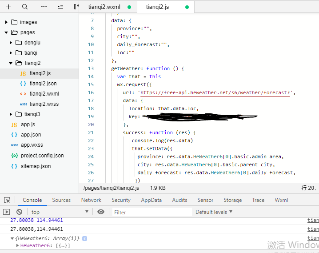Image resolution: width=319 pixels, height=253 pixels.
Task: Collapse the {HeWeather6: Array(1)} console object
Action: [x=12, y=238]
